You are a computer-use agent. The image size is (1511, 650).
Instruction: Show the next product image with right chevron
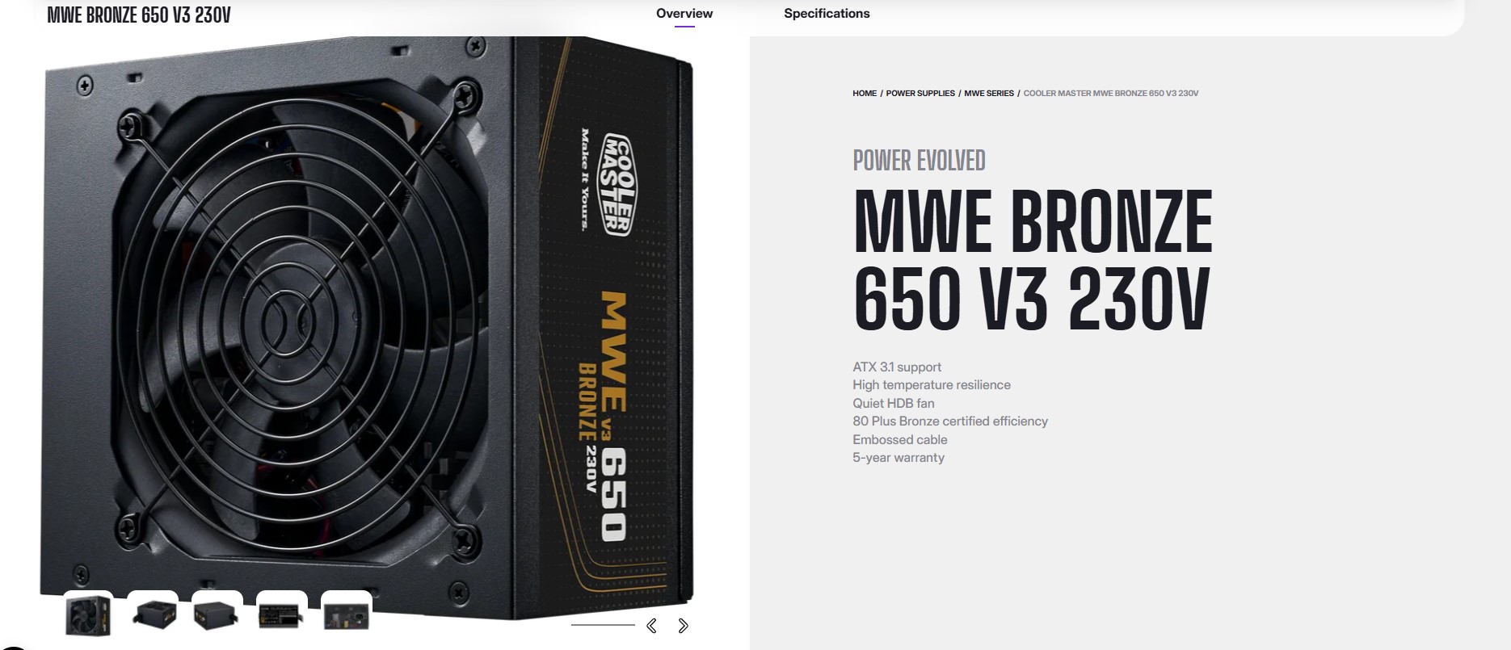point(683,626)
